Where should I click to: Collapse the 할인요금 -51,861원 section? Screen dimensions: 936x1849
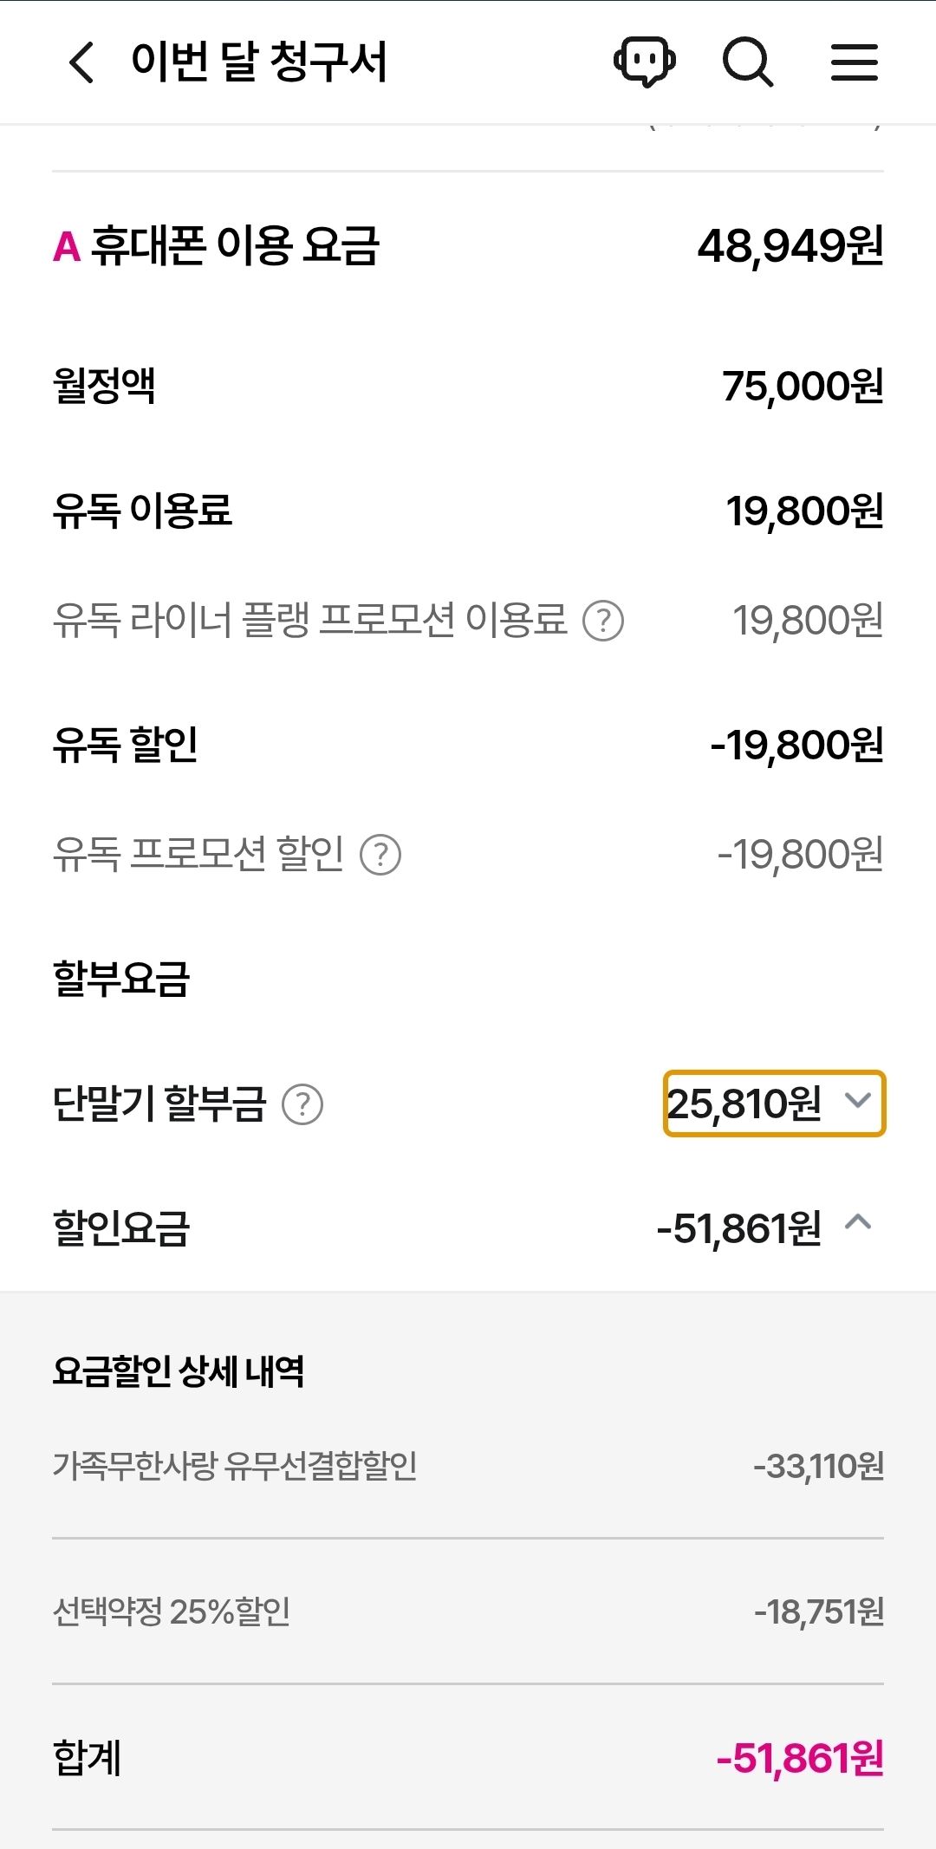pyautogui.click(x=857, y=1223)
